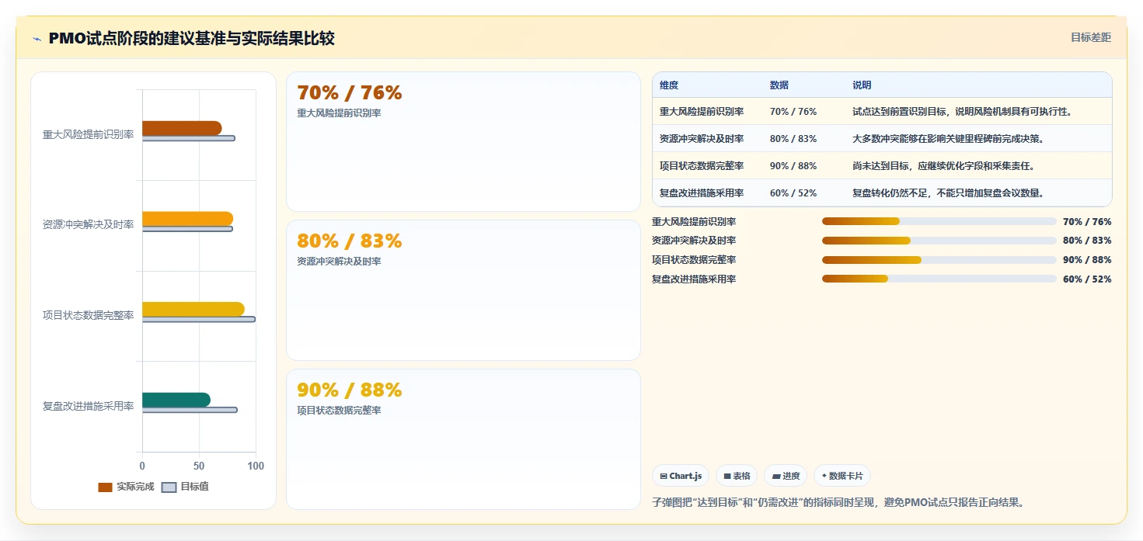Viewport: 1143px width, 541px height.
Task: Click progress list label 复盘改进措施采用率
Action: [x=694, y=279]
